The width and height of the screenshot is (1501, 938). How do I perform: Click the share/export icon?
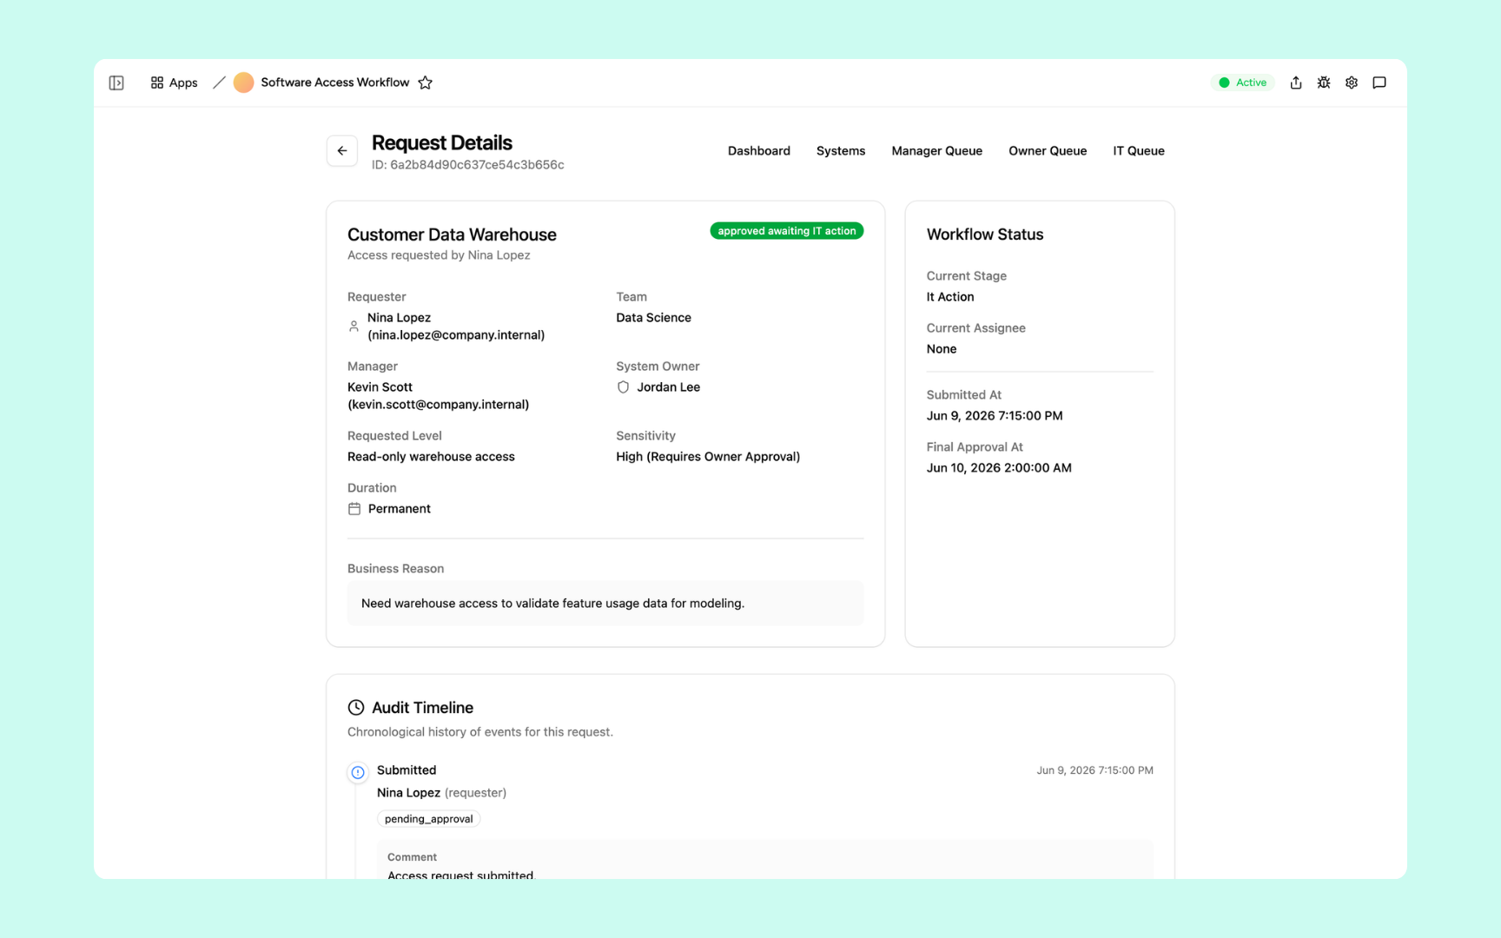(1295, 83)
